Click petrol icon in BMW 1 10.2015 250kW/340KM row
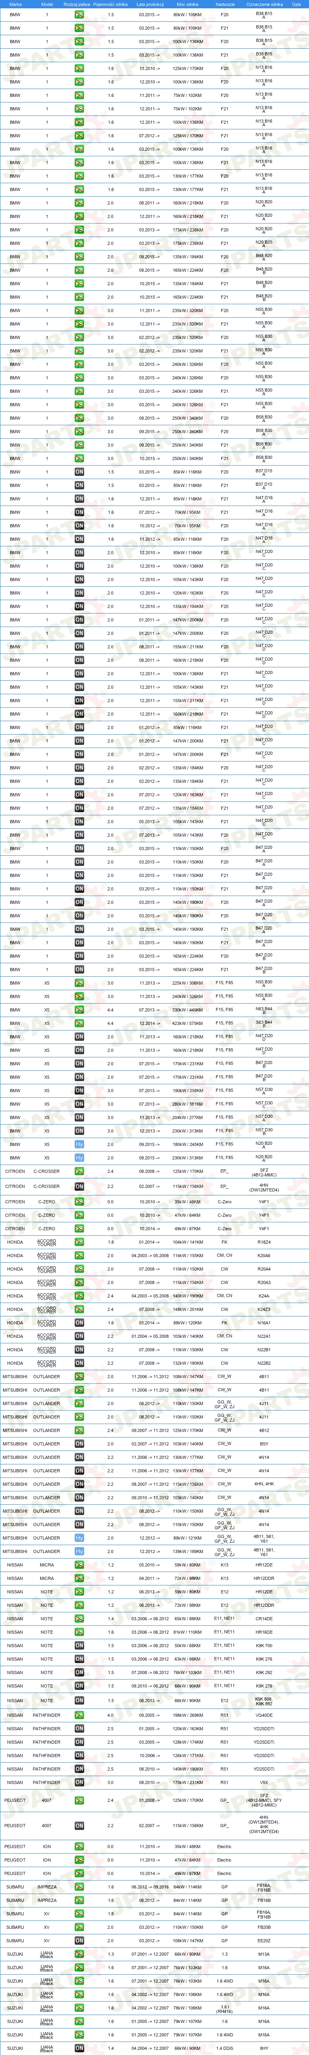 click(x=79, y=458)
